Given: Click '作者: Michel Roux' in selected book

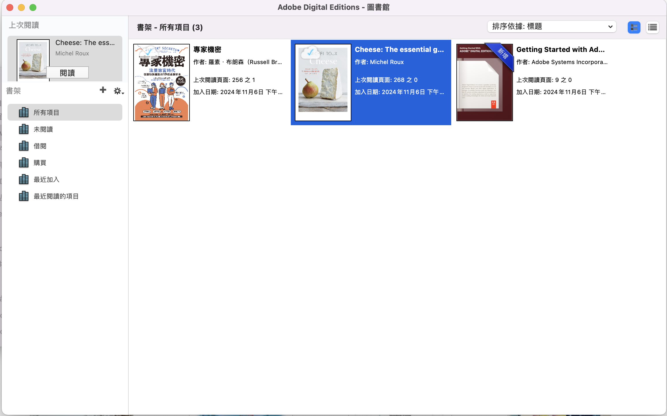Looking at the screenshot, I should coord(379,62).
